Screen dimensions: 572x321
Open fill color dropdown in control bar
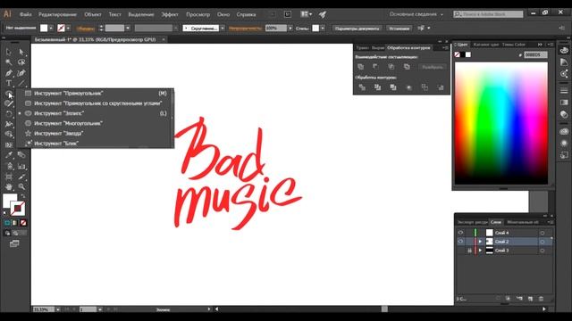point(51,28)
